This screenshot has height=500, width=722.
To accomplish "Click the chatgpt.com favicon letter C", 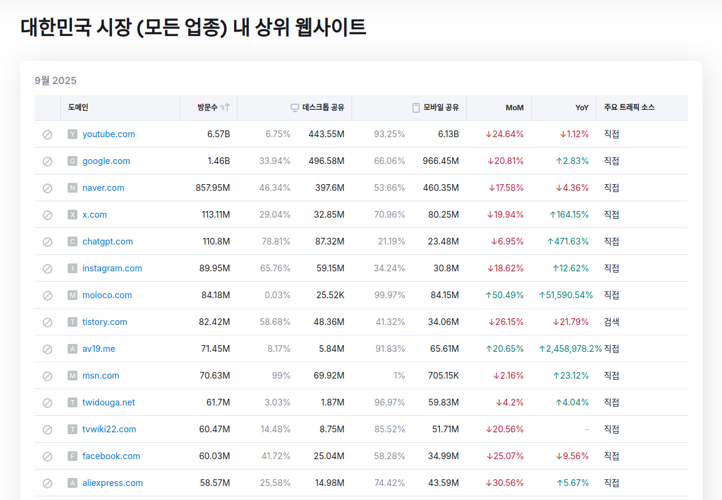I will (x=73, y=241).
